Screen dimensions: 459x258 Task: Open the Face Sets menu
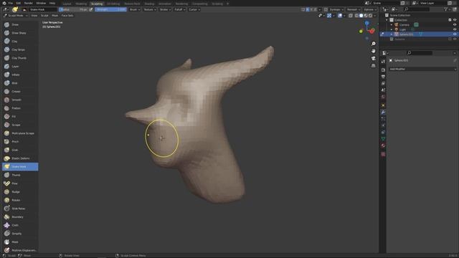pos(67,16)
